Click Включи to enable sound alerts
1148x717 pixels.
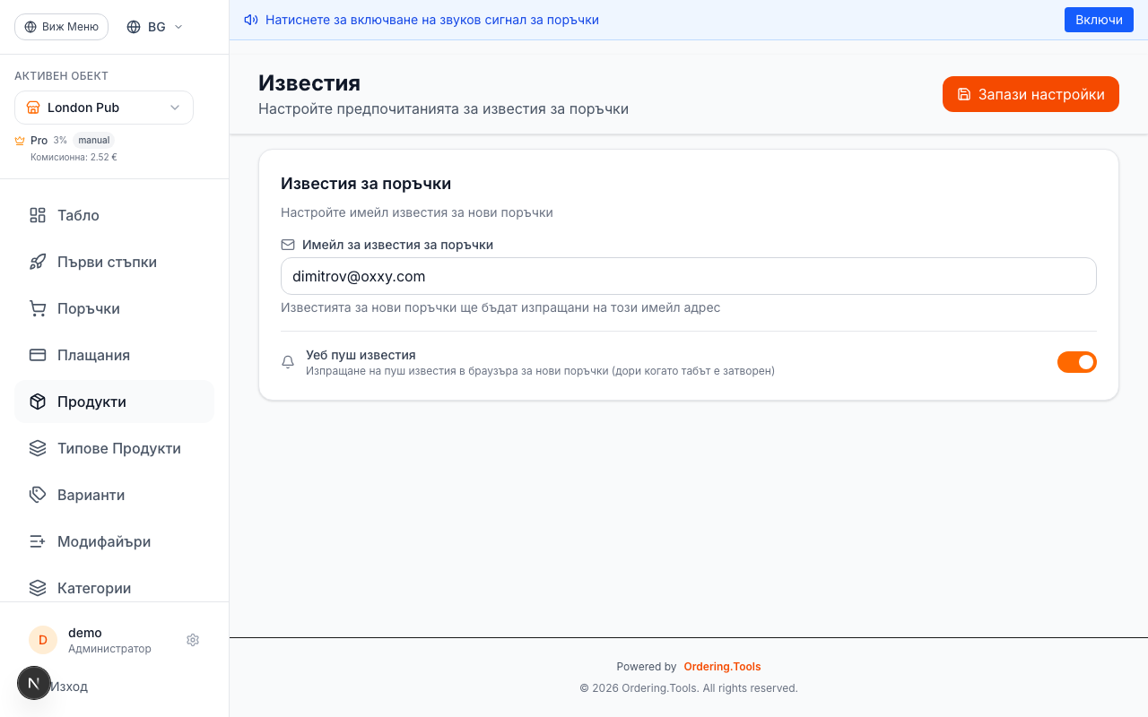pos(1099,19)
